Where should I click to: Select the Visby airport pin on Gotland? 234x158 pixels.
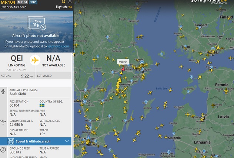point(146,102)
